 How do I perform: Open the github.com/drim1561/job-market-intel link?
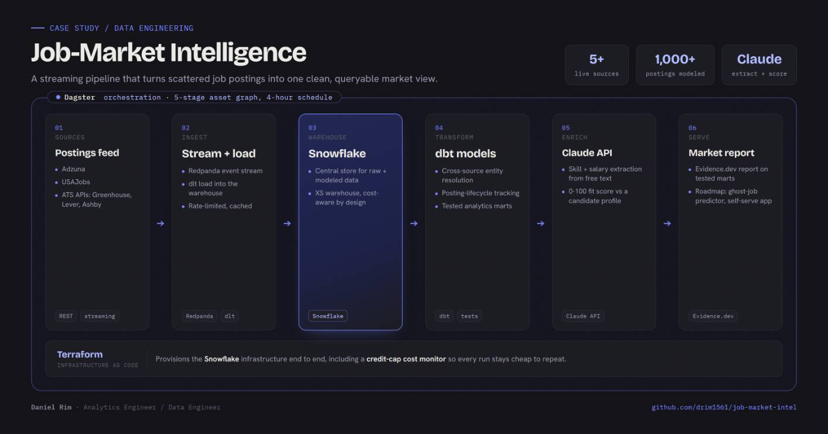coord(724,407)
